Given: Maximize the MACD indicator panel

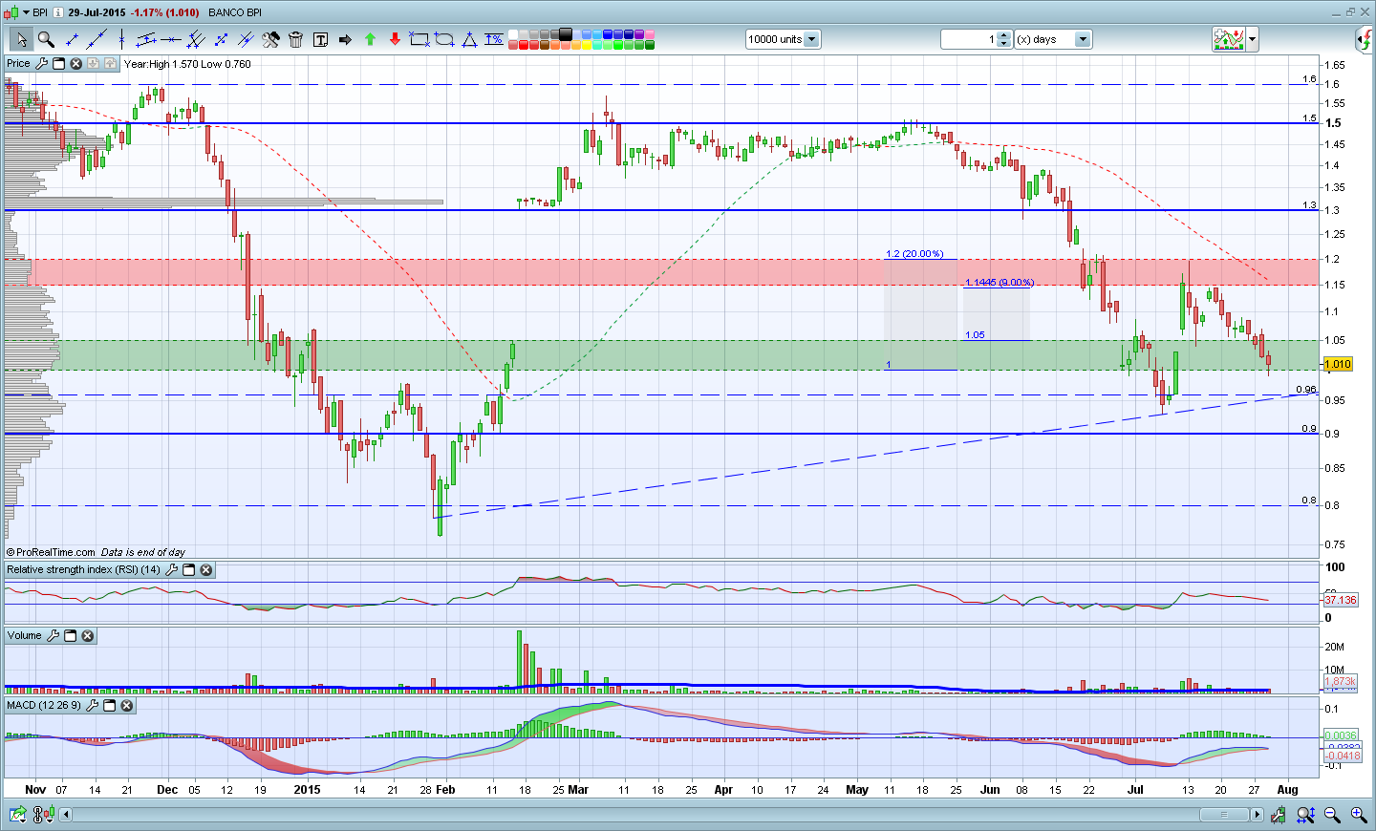Looking at the screenshot, I should click(x=109, y=706).
